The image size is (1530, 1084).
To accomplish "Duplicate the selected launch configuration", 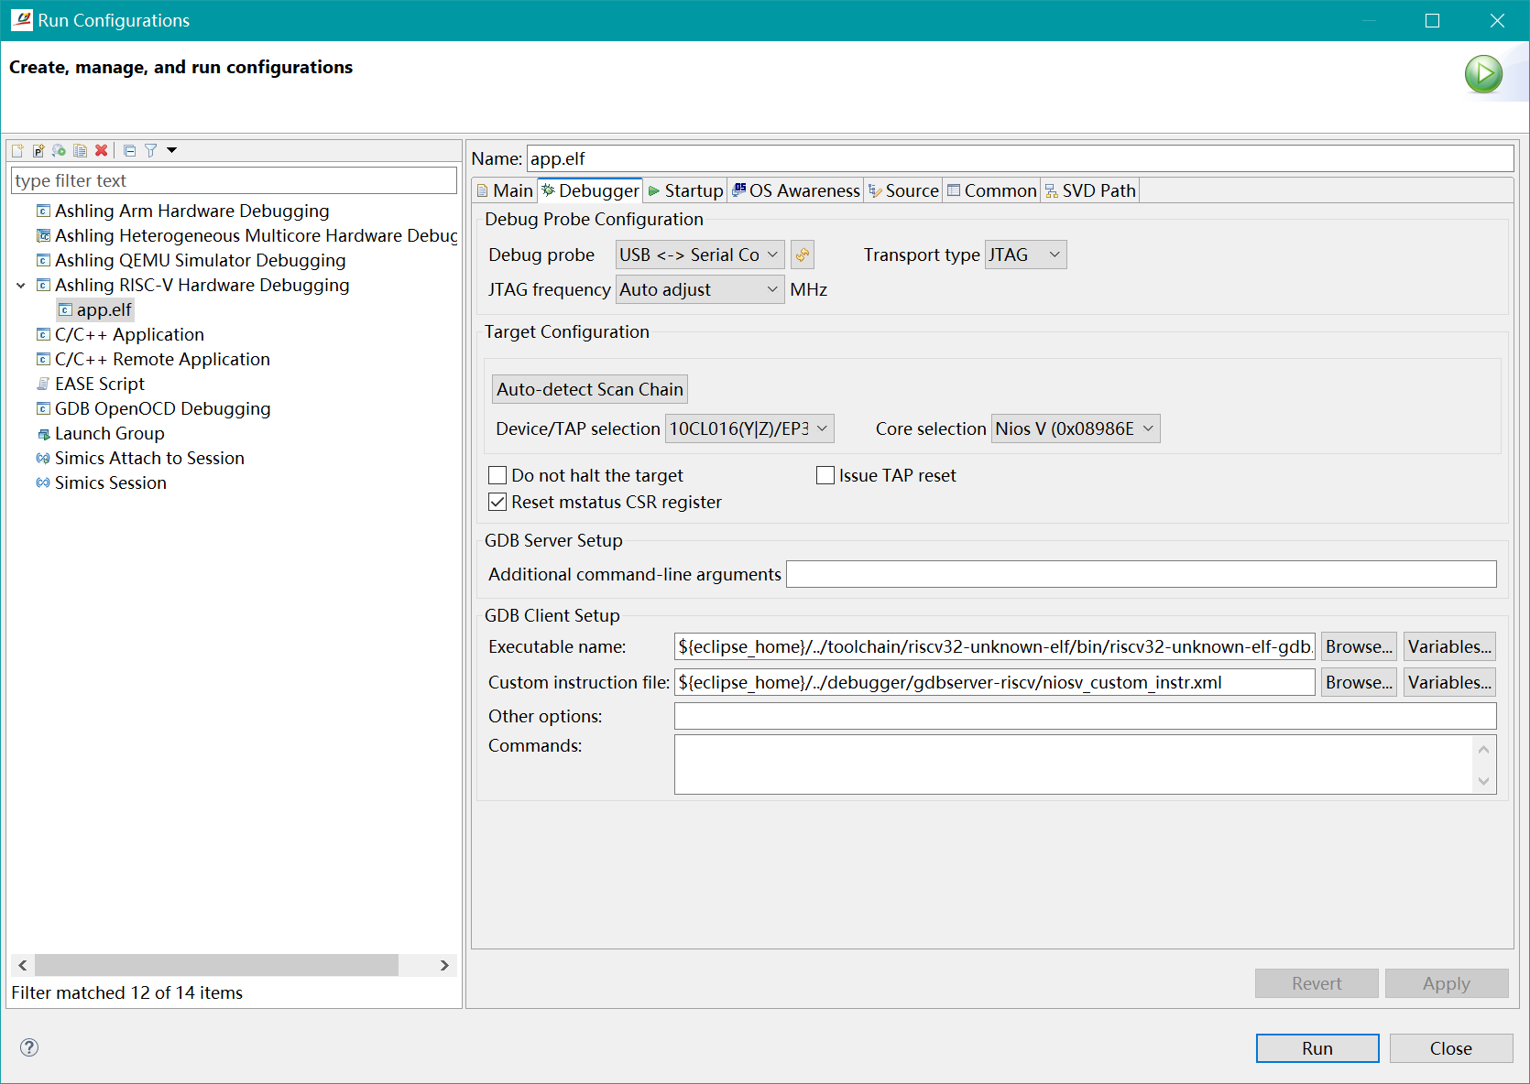I will click(x=81, y=150).
